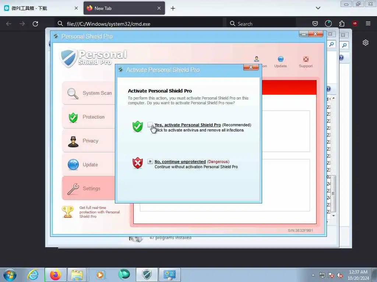Switch to the 微PE工具箱 browser tab
This screenshot has height=282, width=377.
click(41, 8)
